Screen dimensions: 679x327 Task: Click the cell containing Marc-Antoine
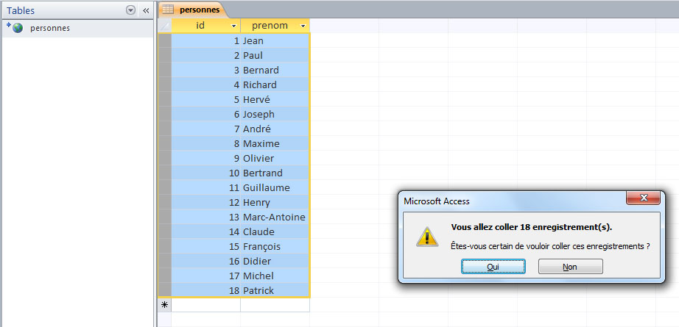(x=274, y=217)
